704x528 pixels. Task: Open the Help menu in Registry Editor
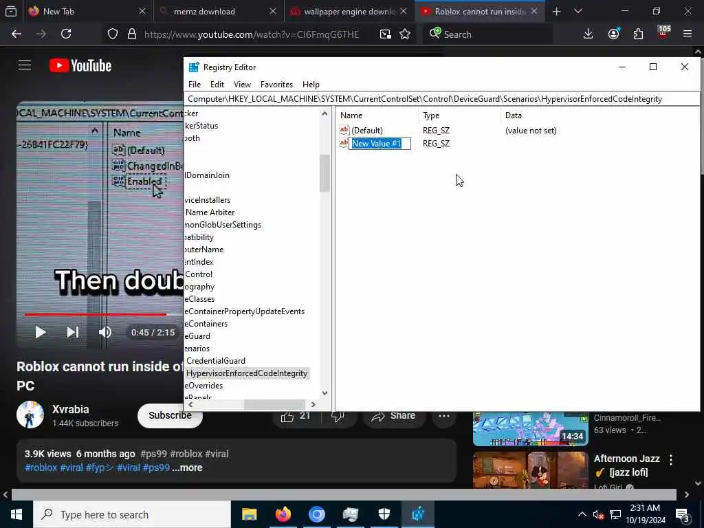coord(311,85)
